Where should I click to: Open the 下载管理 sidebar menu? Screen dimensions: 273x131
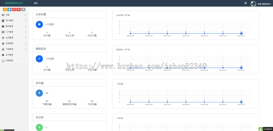(14, 49)
